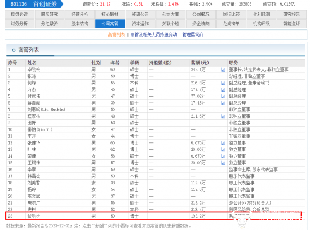The image size is (310, 230).
Task: Open salary history chart for 付家伟
Action: pos(223,97)
